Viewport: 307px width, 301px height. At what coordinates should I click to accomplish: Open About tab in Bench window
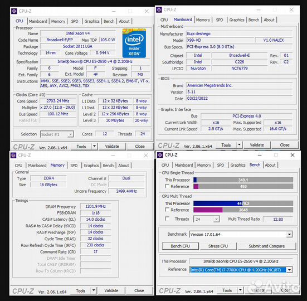click(x=270, y=165)
